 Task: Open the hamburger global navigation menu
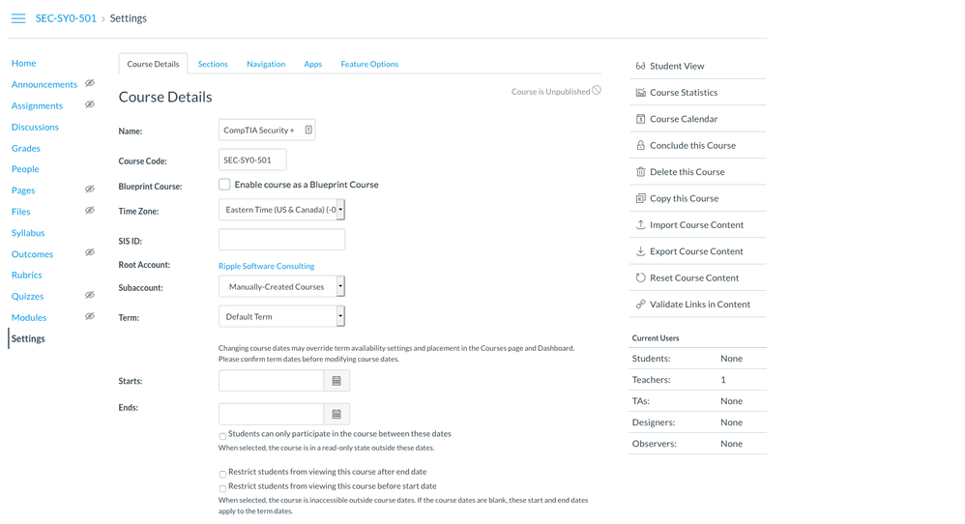click(x=18, y=18)
